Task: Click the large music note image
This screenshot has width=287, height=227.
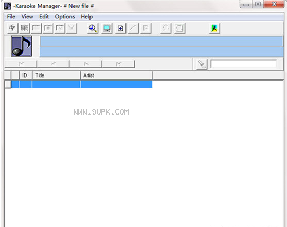Action: pyautogui.click(x=22, y=46)
